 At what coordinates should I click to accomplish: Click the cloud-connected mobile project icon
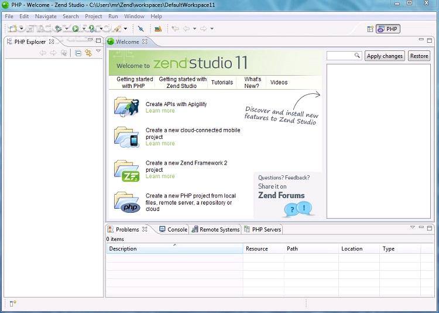(126, 137)
